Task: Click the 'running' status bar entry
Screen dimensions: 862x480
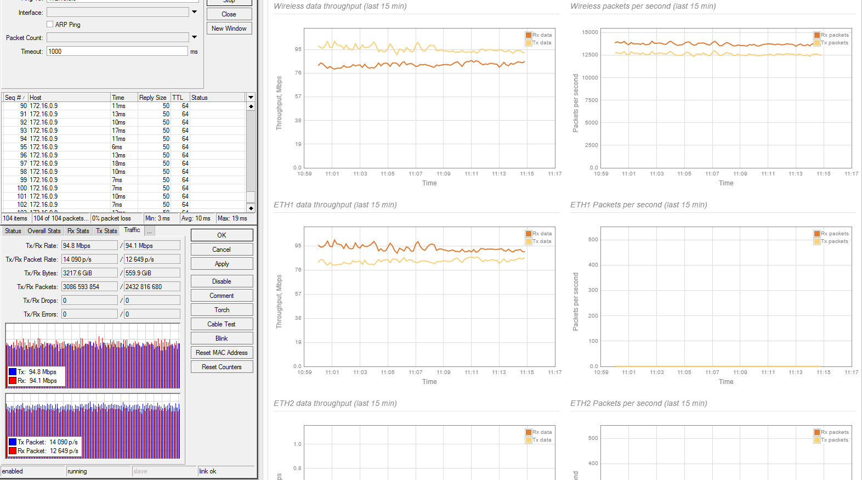Action: click(x=99, y=471)
